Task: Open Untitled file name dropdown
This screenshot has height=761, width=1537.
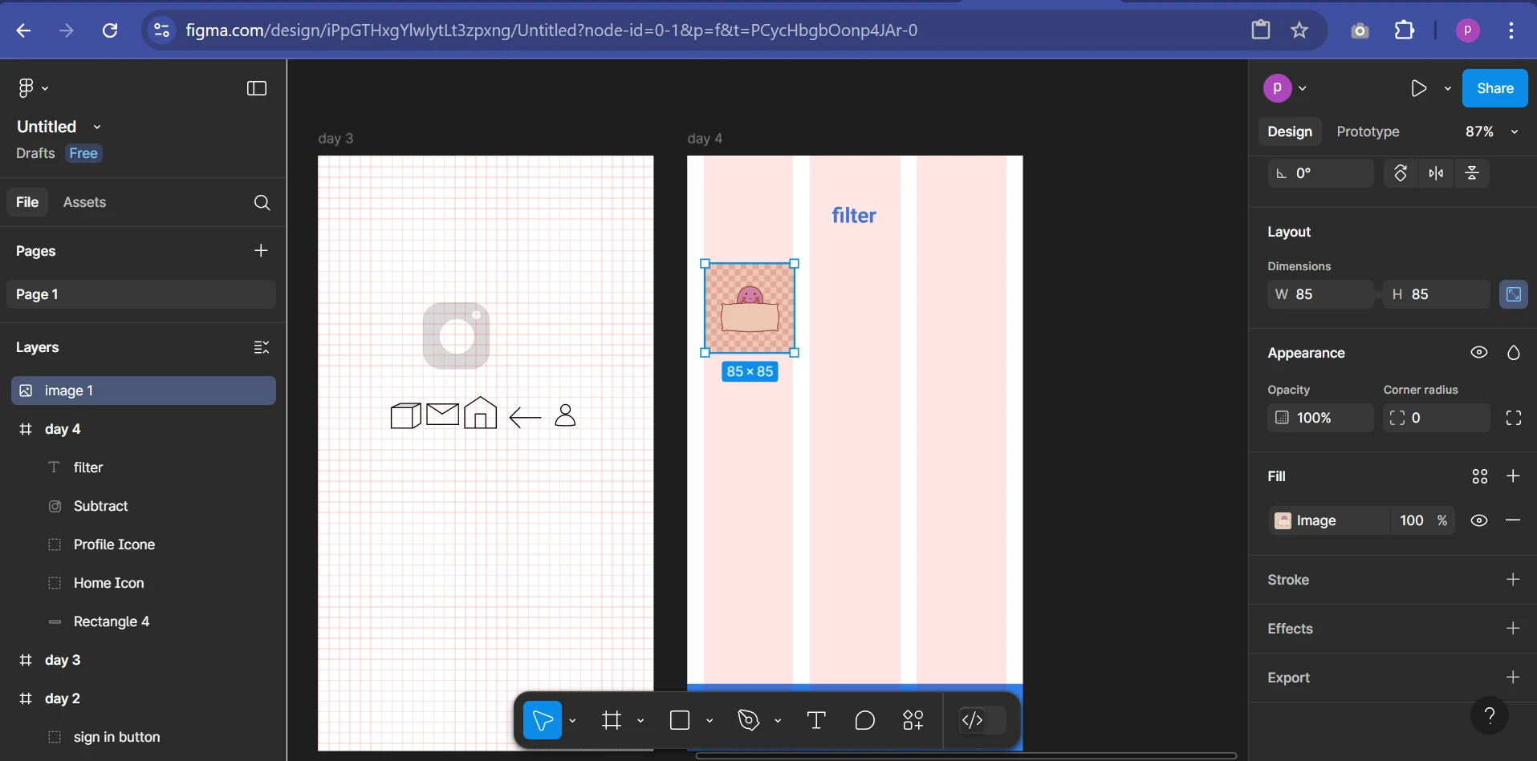Action: (97, 127)
